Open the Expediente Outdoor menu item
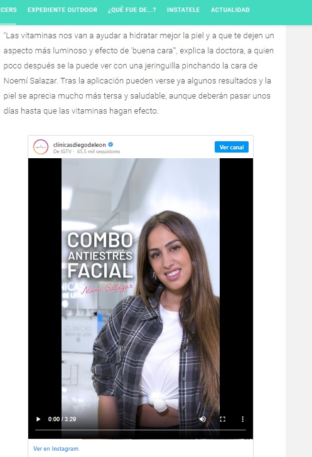The image size is (312, 457). click(x=62, y=9)
